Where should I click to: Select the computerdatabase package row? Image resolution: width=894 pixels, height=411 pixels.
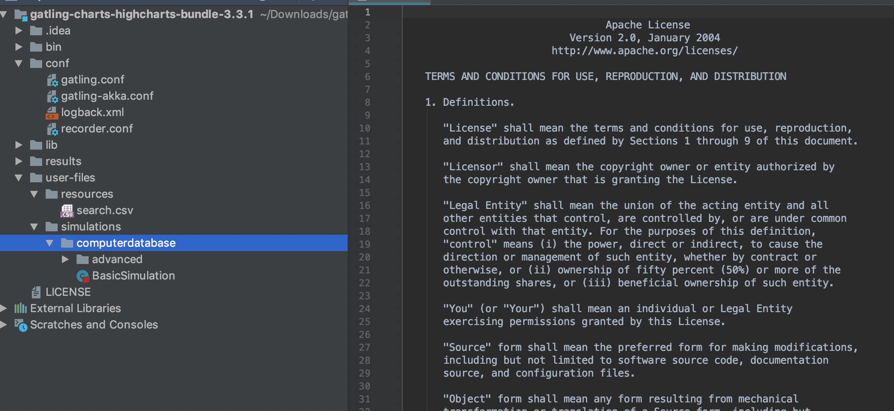(x=174, y=243)
